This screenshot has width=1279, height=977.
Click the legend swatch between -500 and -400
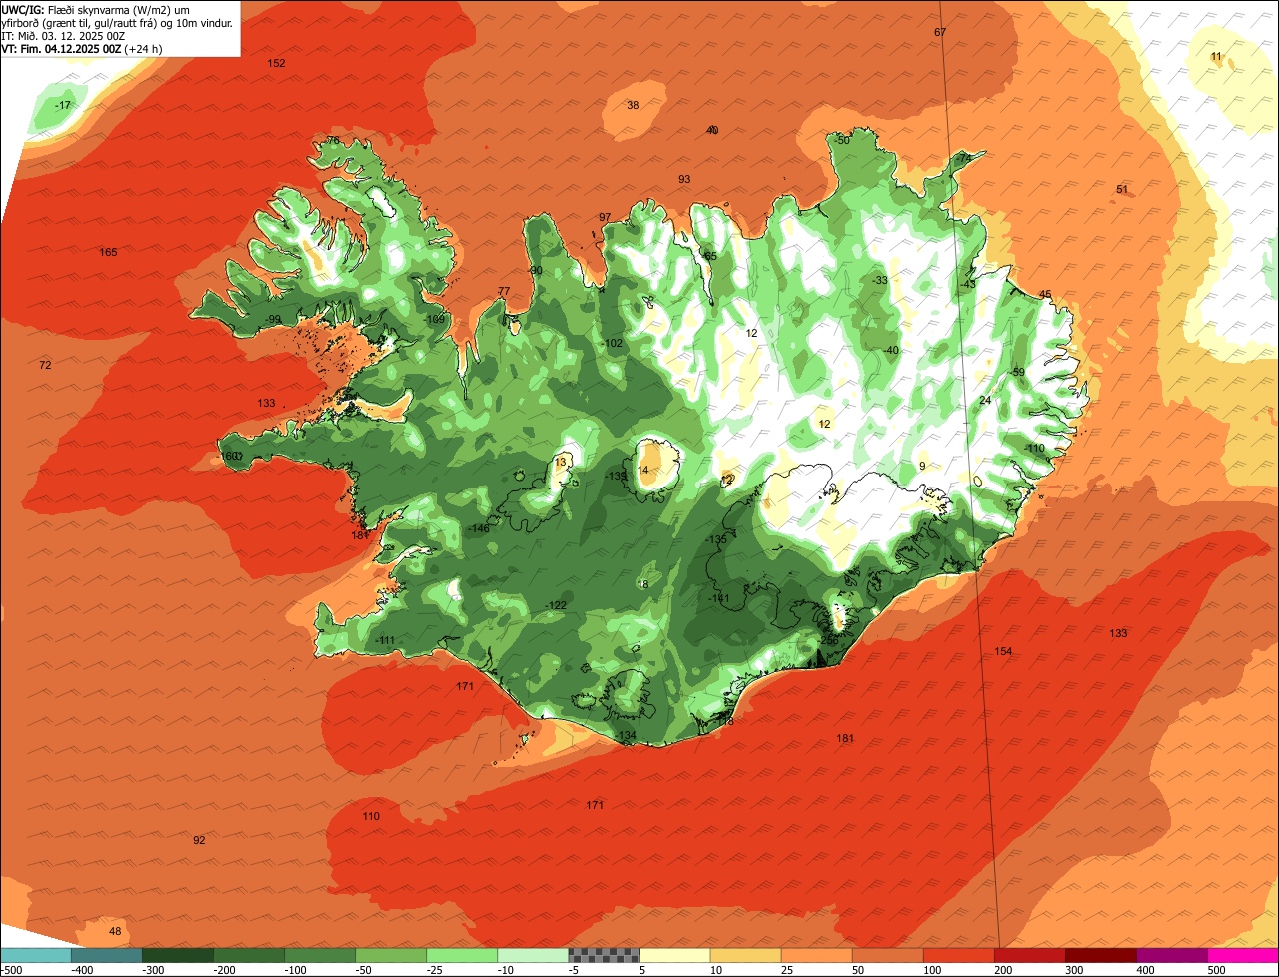coord(35,955)
